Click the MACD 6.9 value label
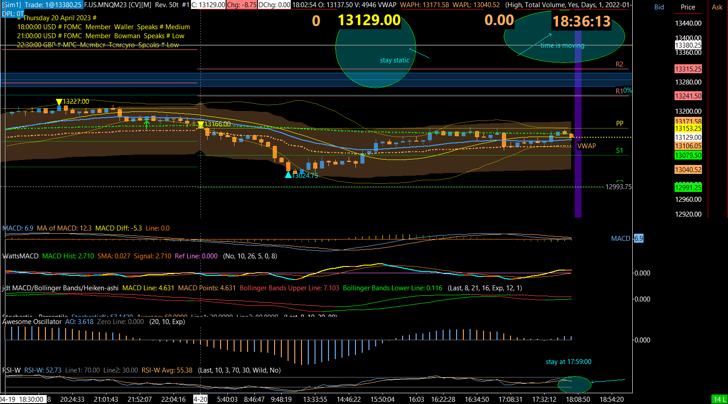The image size is (728, 404). [x=639, y=239]
